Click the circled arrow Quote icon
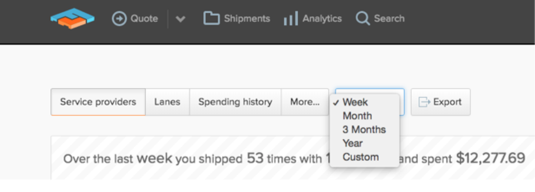Viewport: 535px width, 192px height. click(119, 19)
